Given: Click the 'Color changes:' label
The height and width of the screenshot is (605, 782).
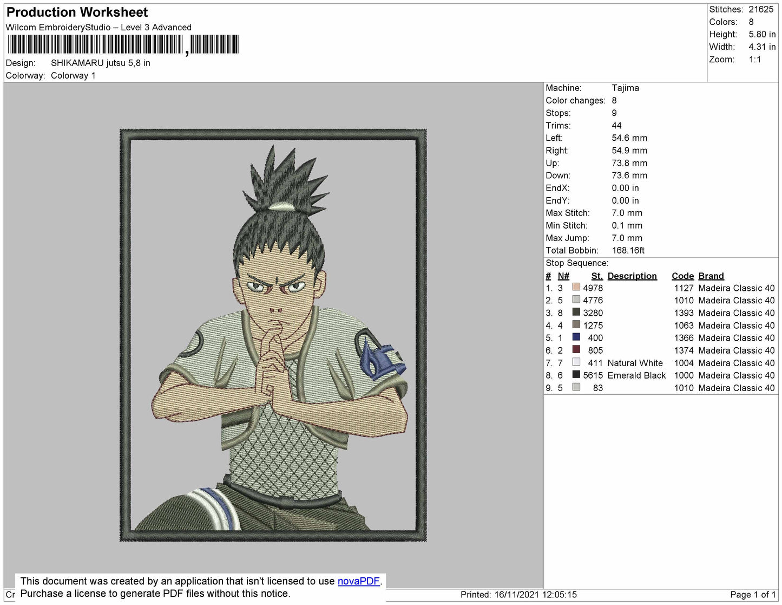Looking at the screenshot, I should (x=575, y=100).
